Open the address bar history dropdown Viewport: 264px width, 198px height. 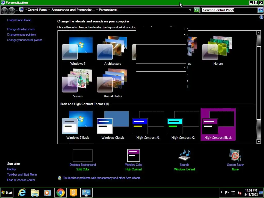pos(190,10)
